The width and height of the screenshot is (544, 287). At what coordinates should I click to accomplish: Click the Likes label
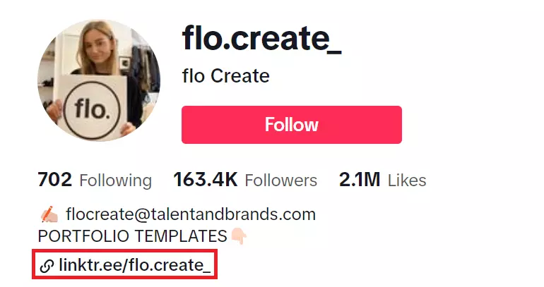tap(407, 181)
